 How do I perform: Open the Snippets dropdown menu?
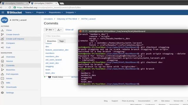point(70,12)
